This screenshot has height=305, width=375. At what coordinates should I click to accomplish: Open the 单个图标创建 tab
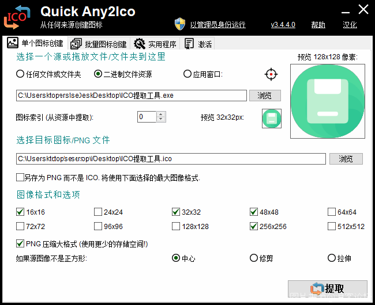(x=35, y=44)
